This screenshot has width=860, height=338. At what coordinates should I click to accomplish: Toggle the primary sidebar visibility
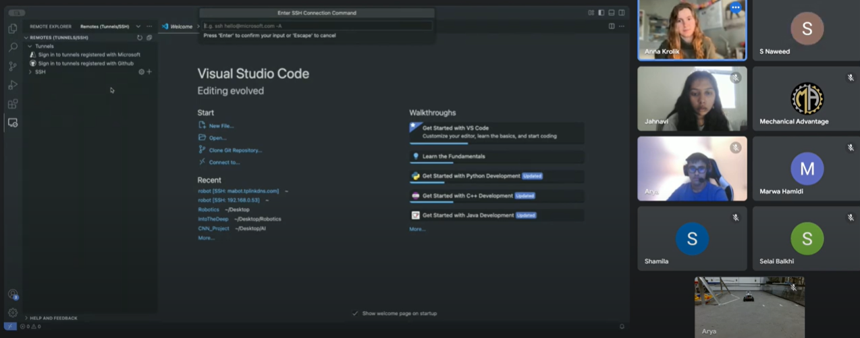tap(601, 13)
